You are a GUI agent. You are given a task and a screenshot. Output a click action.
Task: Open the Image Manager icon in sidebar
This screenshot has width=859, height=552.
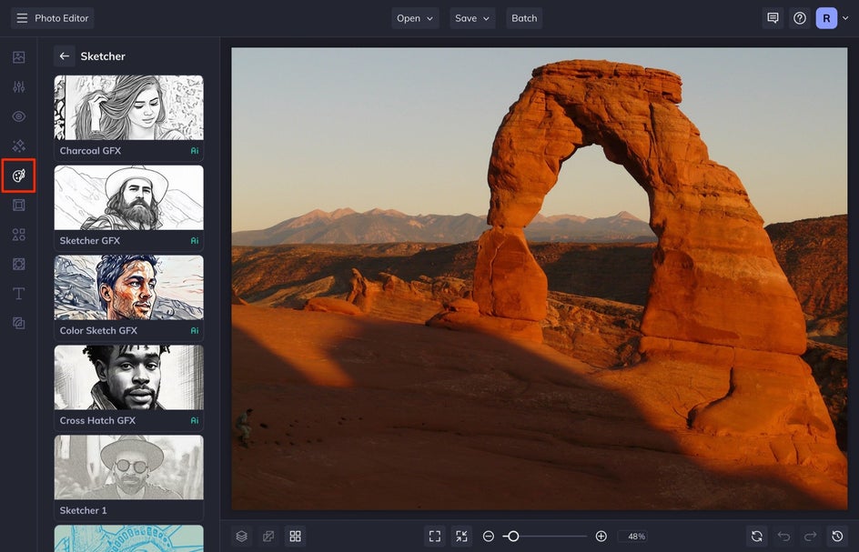tap(18, 57)
